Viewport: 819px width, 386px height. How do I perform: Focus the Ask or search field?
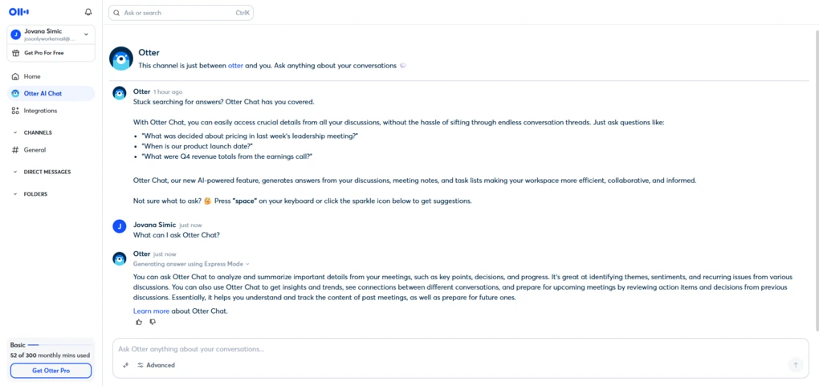coord(177,13)
